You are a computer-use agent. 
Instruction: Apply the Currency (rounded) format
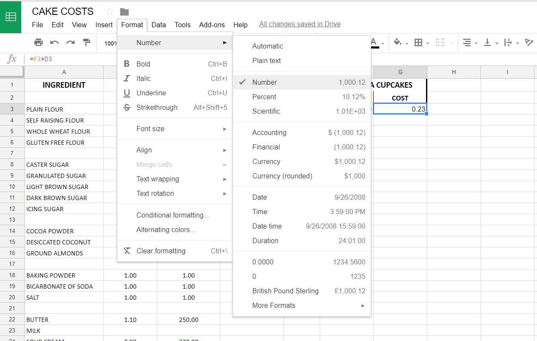(302, 176)
